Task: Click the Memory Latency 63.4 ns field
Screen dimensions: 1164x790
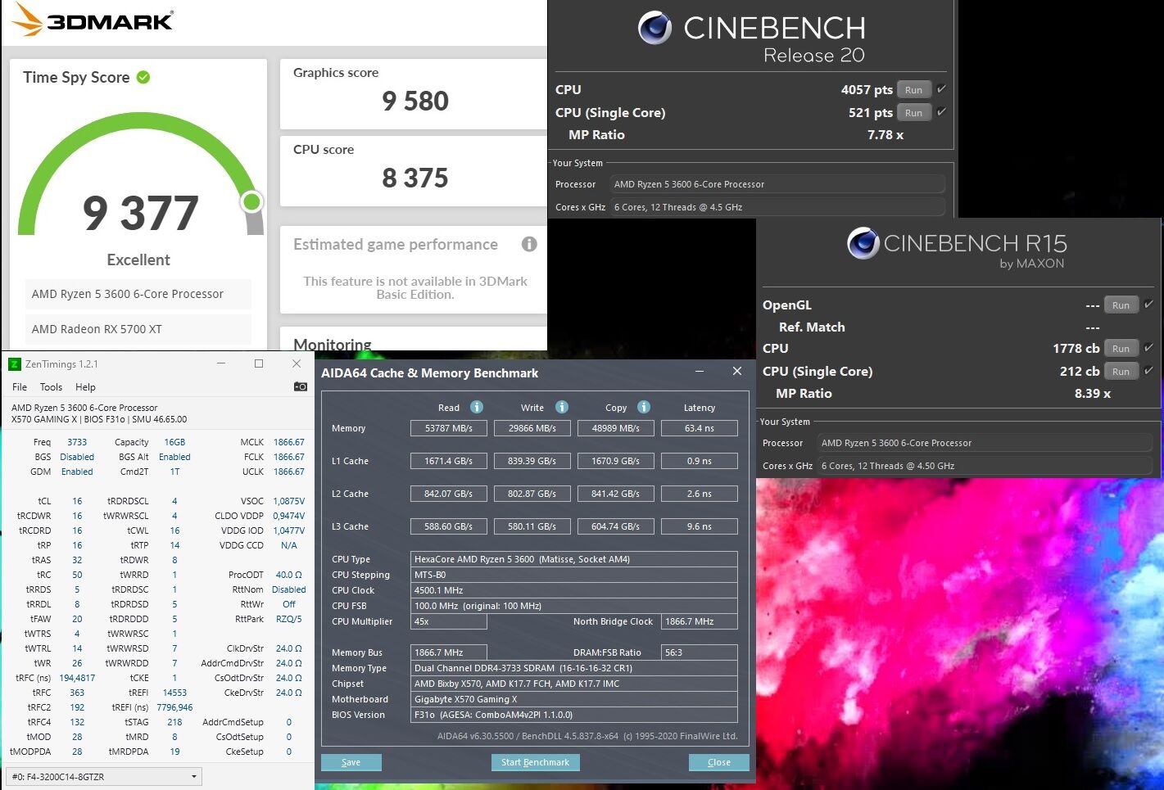Action: click(700, 428)
